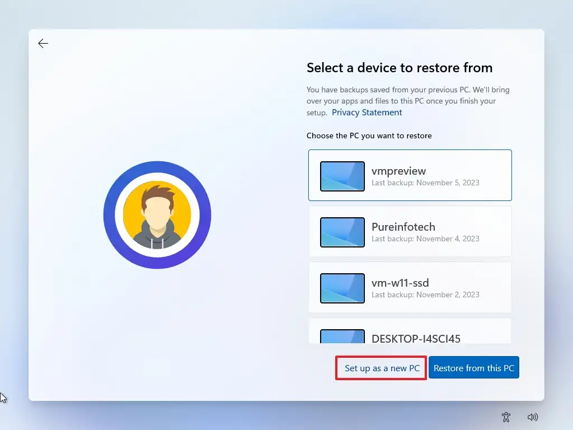Screen dimensions: 573x430
Task: Click Restore from this PC button
Action: (x=474, y=368)
